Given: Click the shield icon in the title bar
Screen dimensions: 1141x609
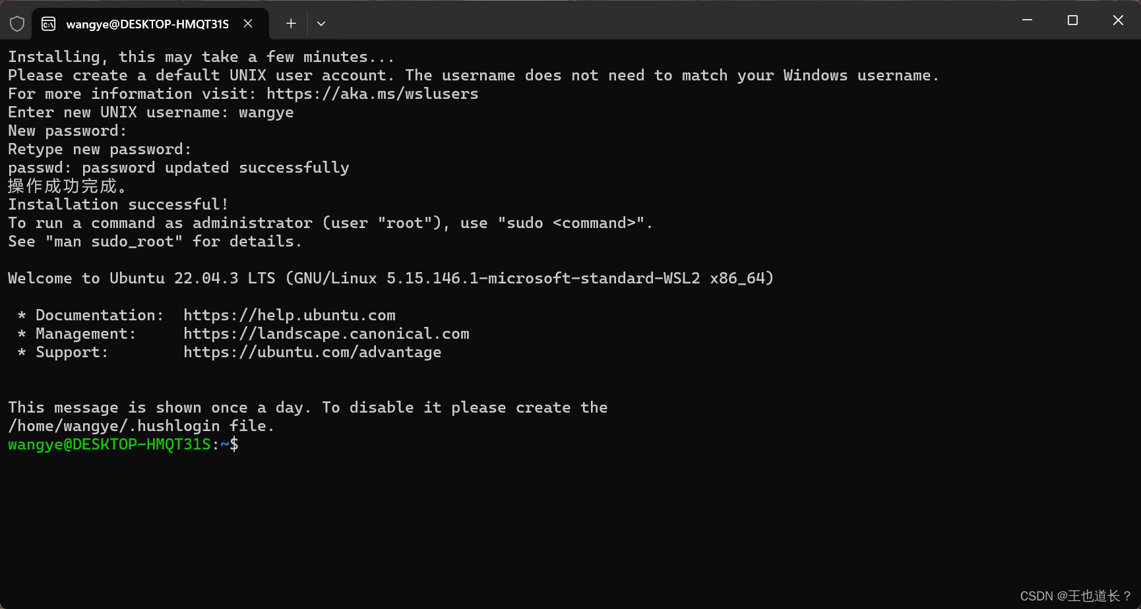Looking at the screenshot, I should (17, 23).
